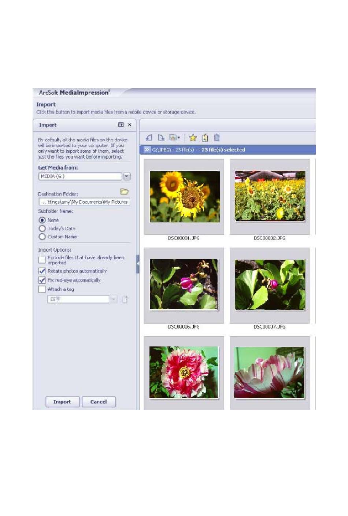Click the Cancel button
This screenshot has width=348, height=516.
pos(99,402)
